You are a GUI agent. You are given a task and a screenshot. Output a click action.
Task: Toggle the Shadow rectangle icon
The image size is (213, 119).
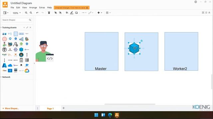click(77, 13)
